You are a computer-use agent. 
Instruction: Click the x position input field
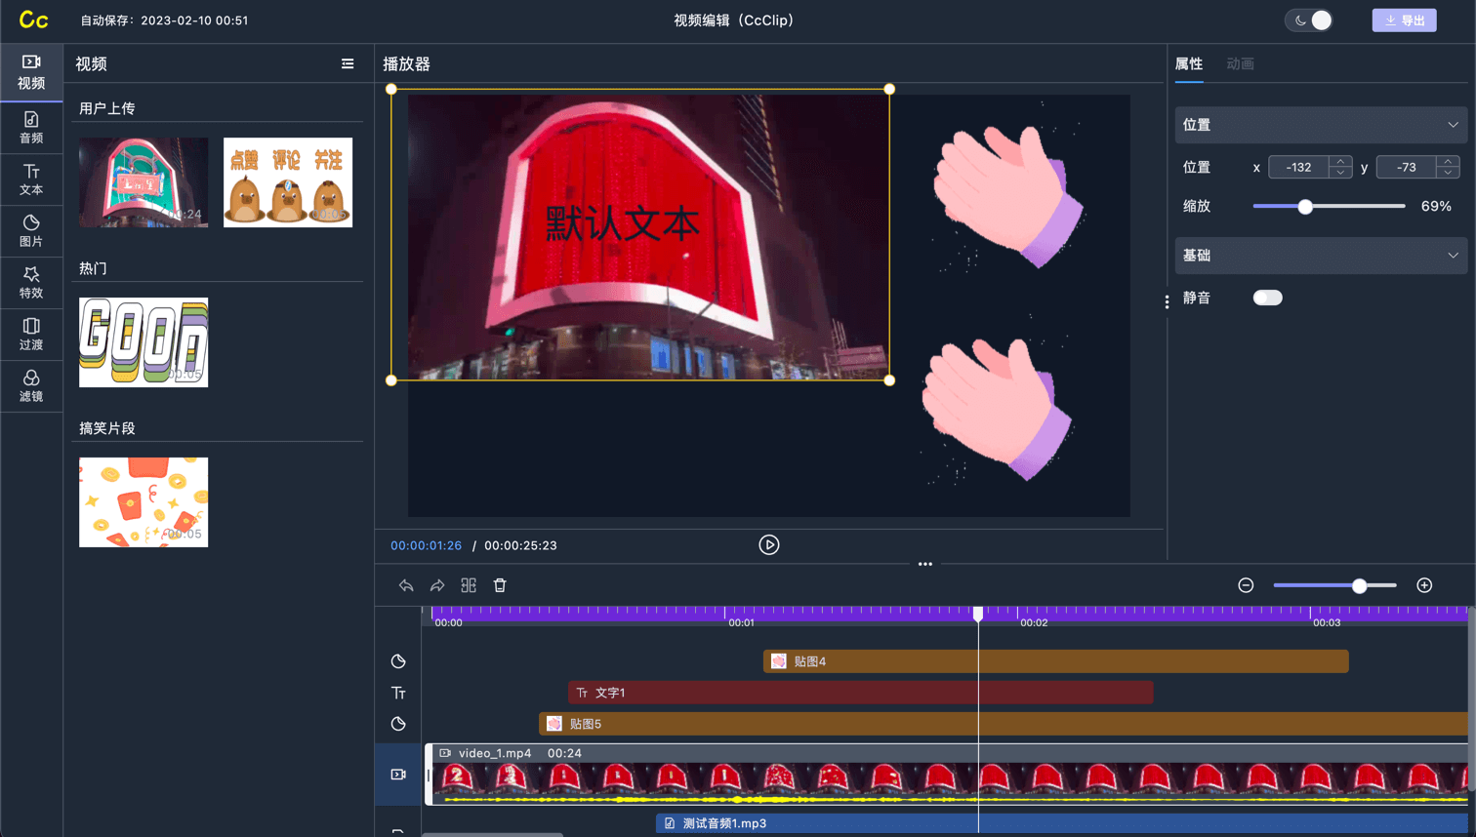[x=1299, y=167]
